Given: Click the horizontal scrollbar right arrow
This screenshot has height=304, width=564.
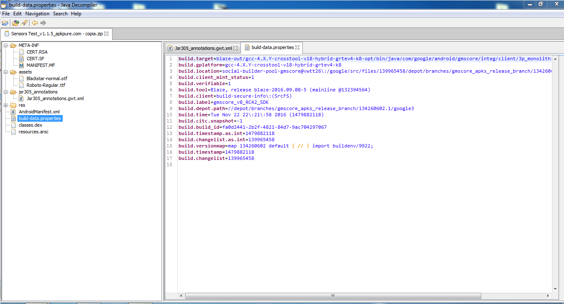Looking at the screenshot, I should point(549,296).
